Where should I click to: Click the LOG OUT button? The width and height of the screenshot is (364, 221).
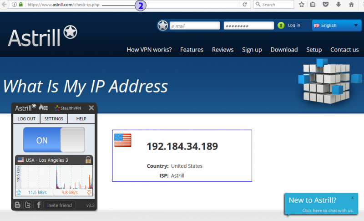(26, 119)
